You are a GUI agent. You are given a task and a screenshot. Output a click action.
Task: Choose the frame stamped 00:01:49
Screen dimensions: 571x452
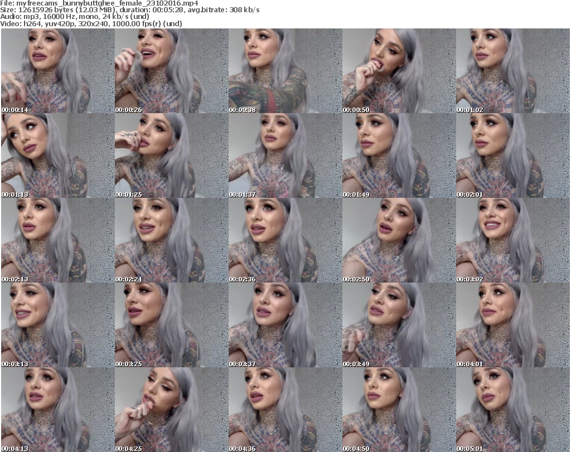click(x=399, y=155)
